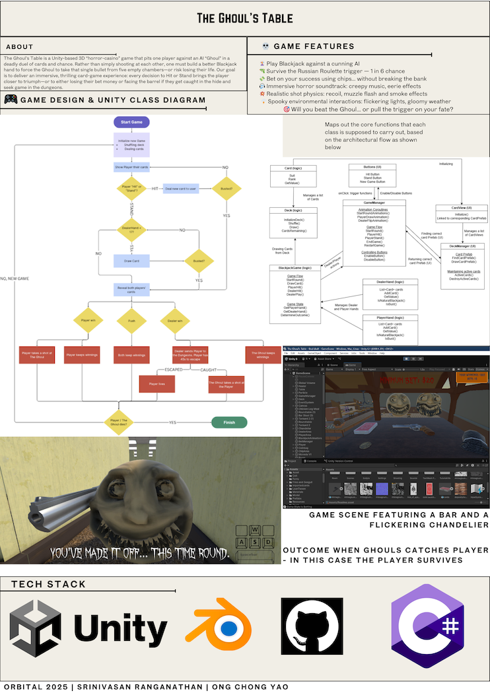Image resolution: width=490 pixels, height=693 pixels.
Task: Click the ace of spades asset thumbnail
Action: (x=413, y=488)
